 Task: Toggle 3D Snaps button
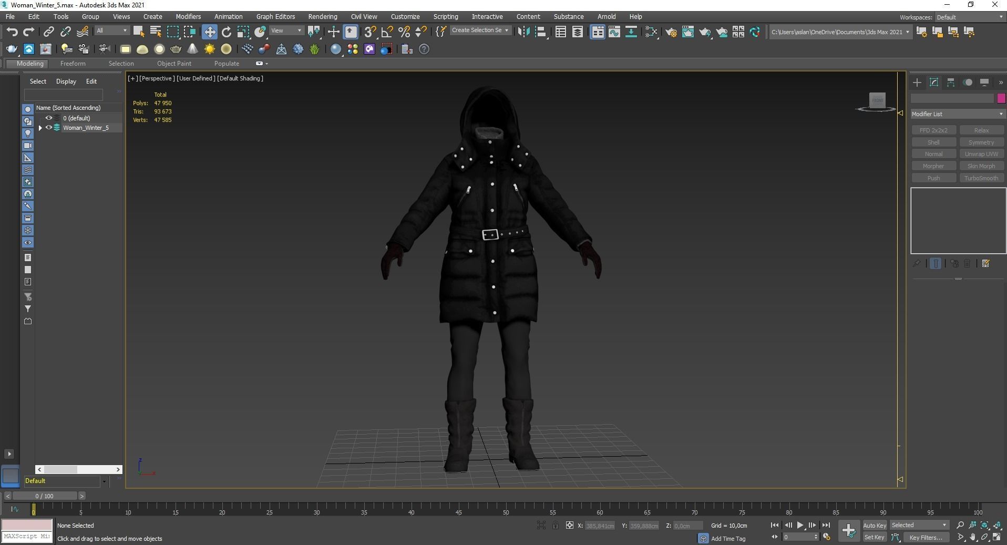[x=371, y=32]
